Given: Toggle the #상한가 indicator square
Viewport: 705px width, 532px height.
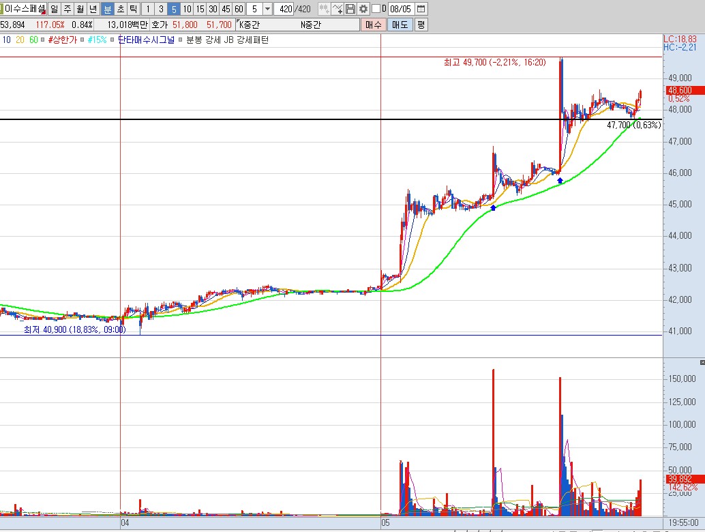Looking at the screenshot, I should [x=43, y=40].
